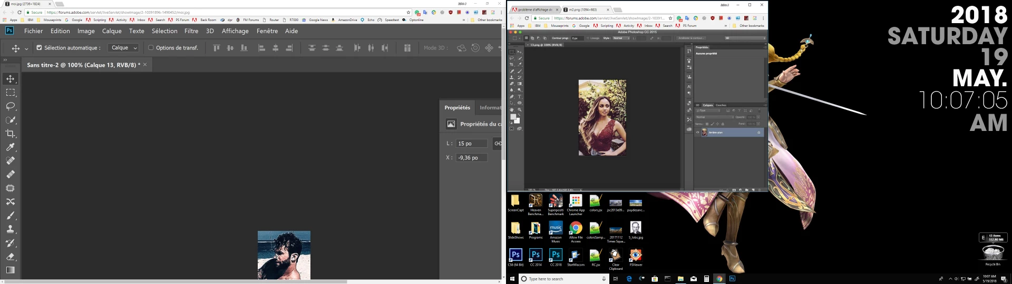This screenshot has height=284, width=1012.
Task: Click the Distribute top edges icon
Action: pyautogui.click(x=312, y=48)
